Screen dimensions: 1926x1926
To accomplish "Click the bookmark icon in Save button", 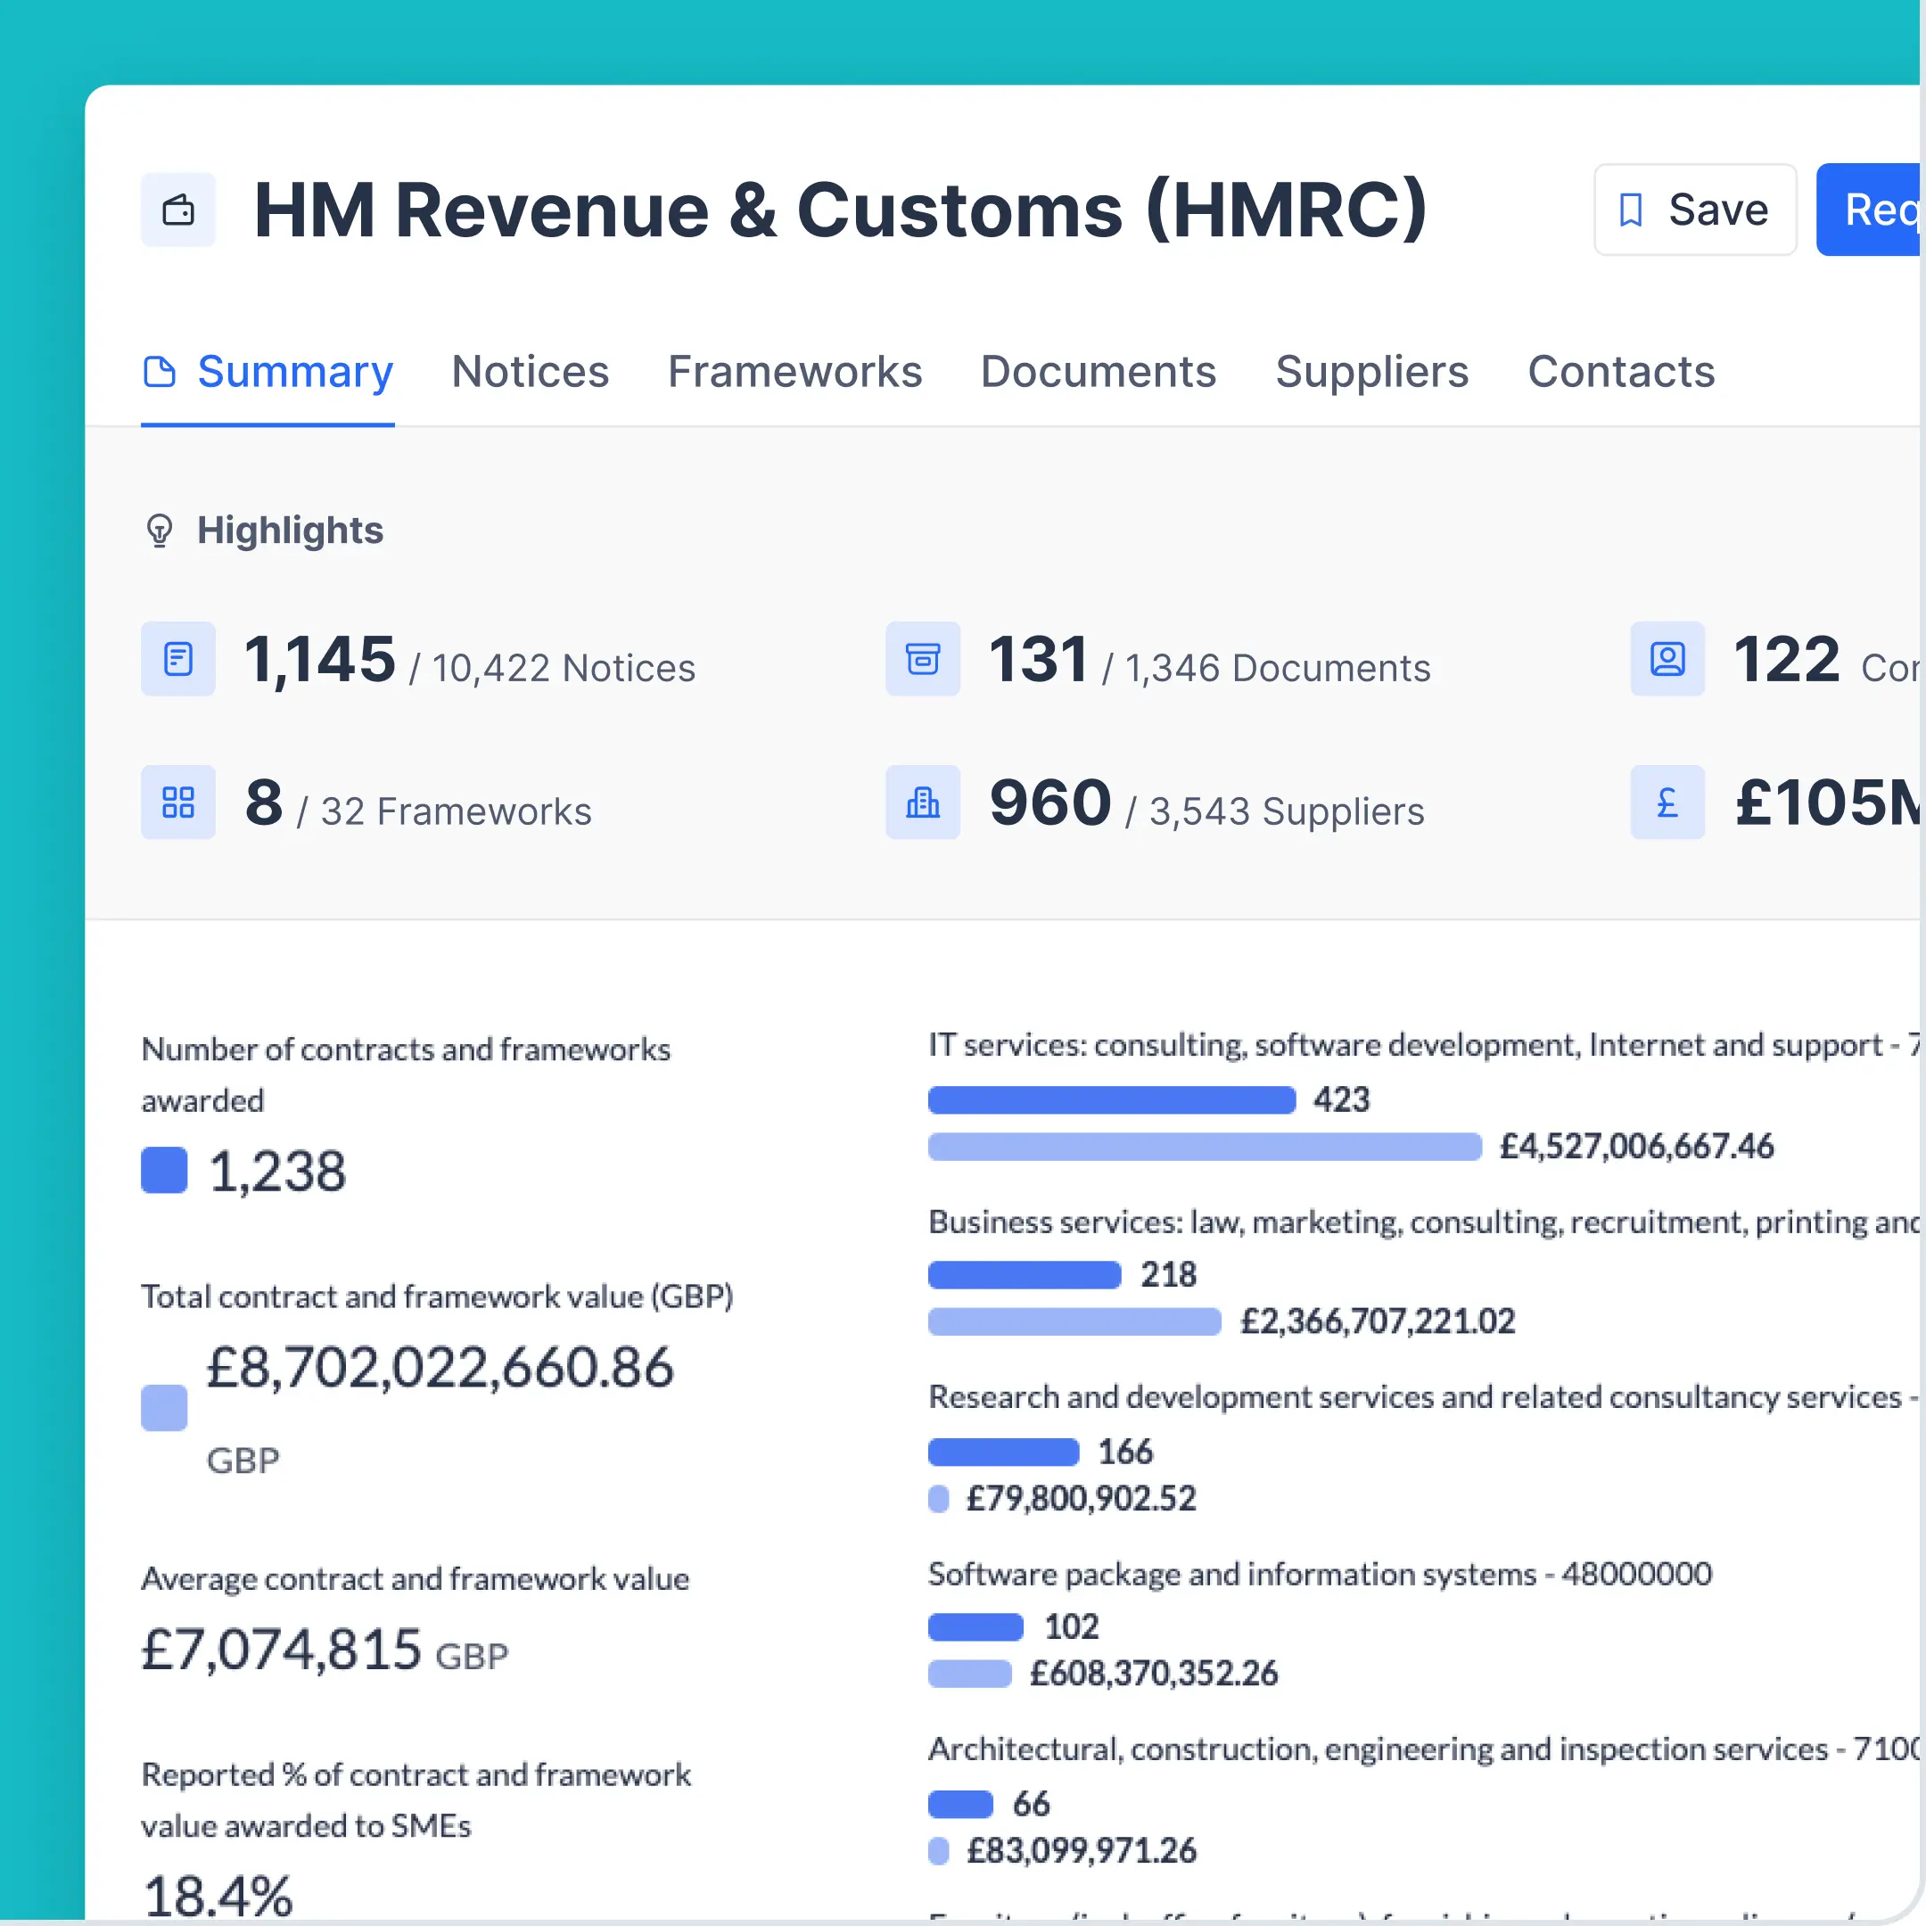I will pos(1631,210).
